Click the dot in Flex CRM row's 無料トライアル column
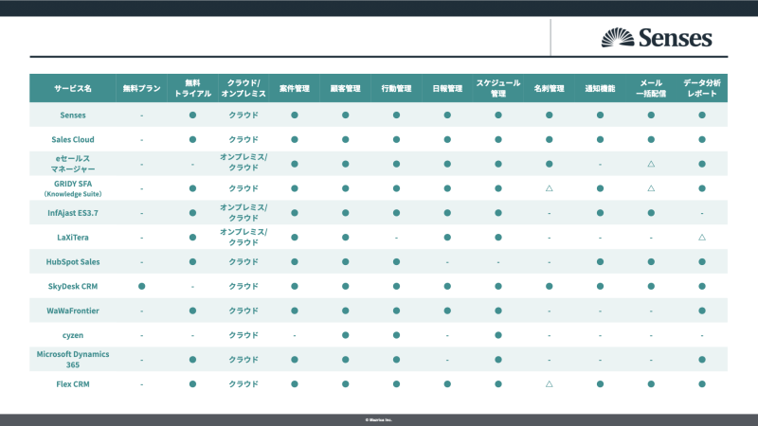758x426 pixels. pos(192,384)
